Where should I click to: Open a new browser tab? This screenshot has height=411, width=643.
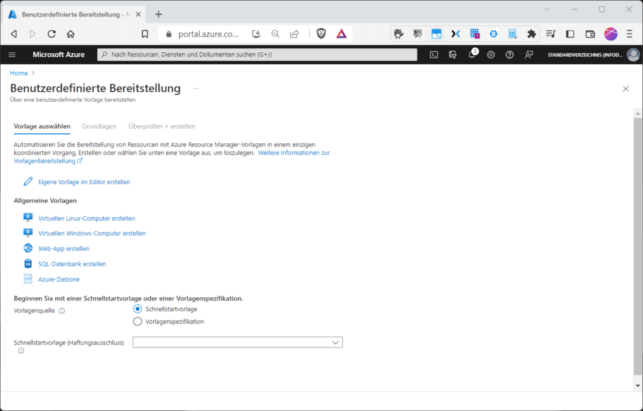point(158,14)
